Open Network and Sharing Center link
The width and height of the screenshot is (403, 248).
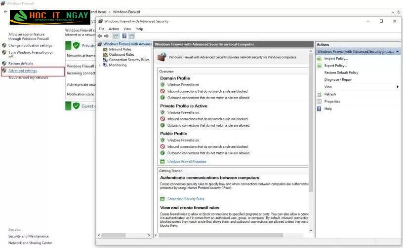(30, 243)
